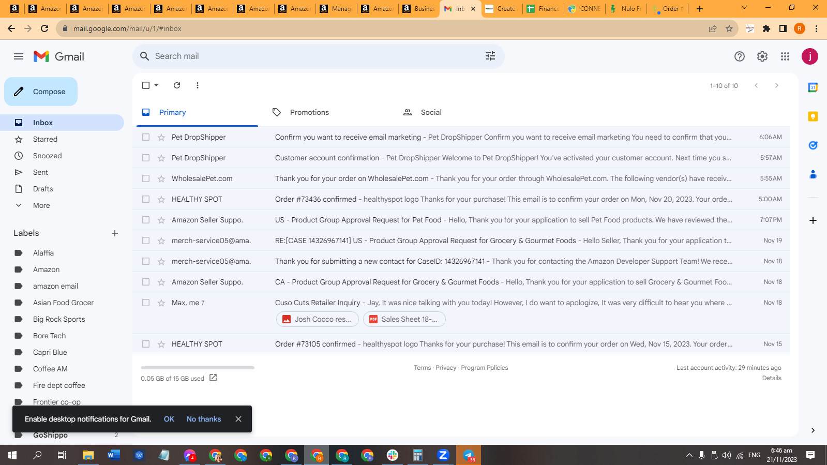Open the Program Policies link

click(x=485, y=368)
